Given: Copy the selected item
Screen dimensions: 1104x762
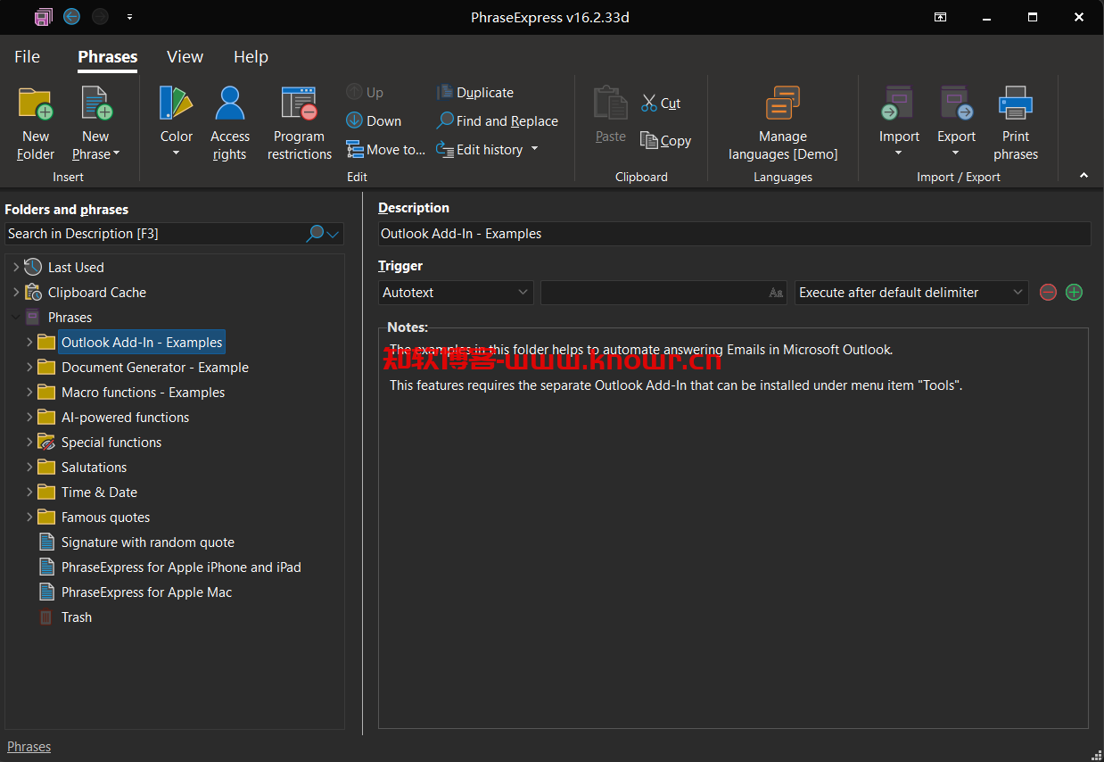Looking at the screenshot, I should point(665,141).
